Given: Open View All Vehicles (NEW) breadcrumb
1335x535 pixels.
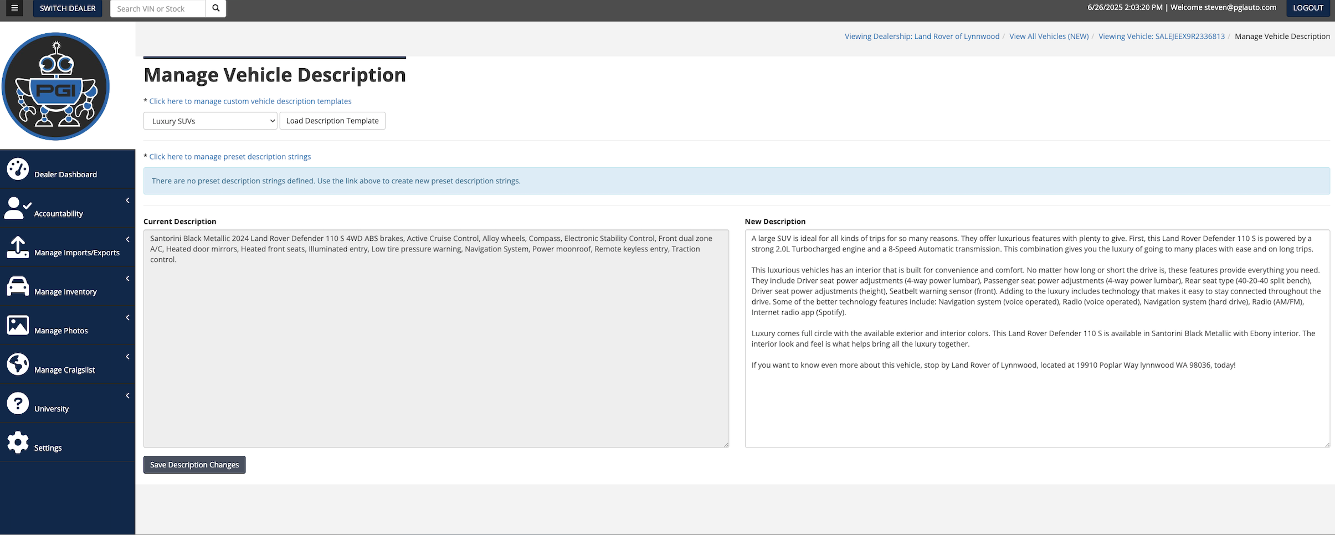Looking at the screenshot, I should [x=1049, y=37].
